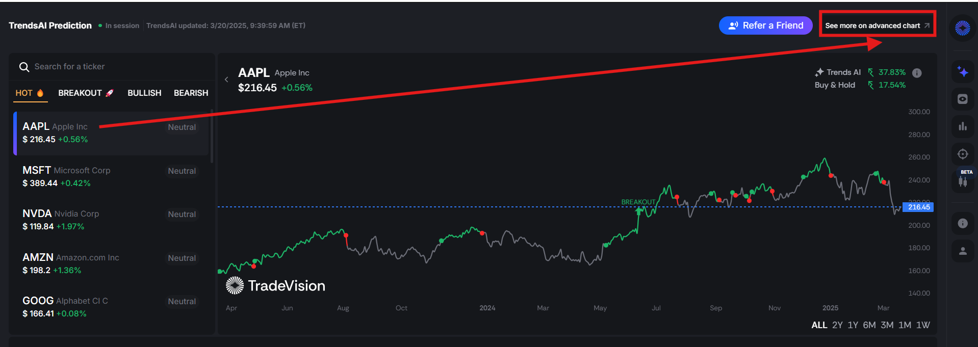Click the info icon in right sidebar
This screenshot has height=347, width=978.
pos(963,223)
